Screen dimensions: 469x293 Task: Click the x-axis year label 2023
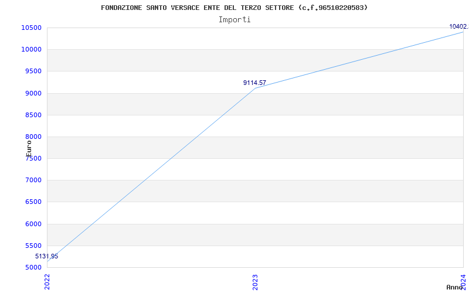point(255,282)
